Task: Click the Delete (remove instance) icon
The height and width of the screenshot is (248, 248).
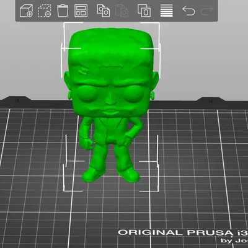Action: click(45, 11)
